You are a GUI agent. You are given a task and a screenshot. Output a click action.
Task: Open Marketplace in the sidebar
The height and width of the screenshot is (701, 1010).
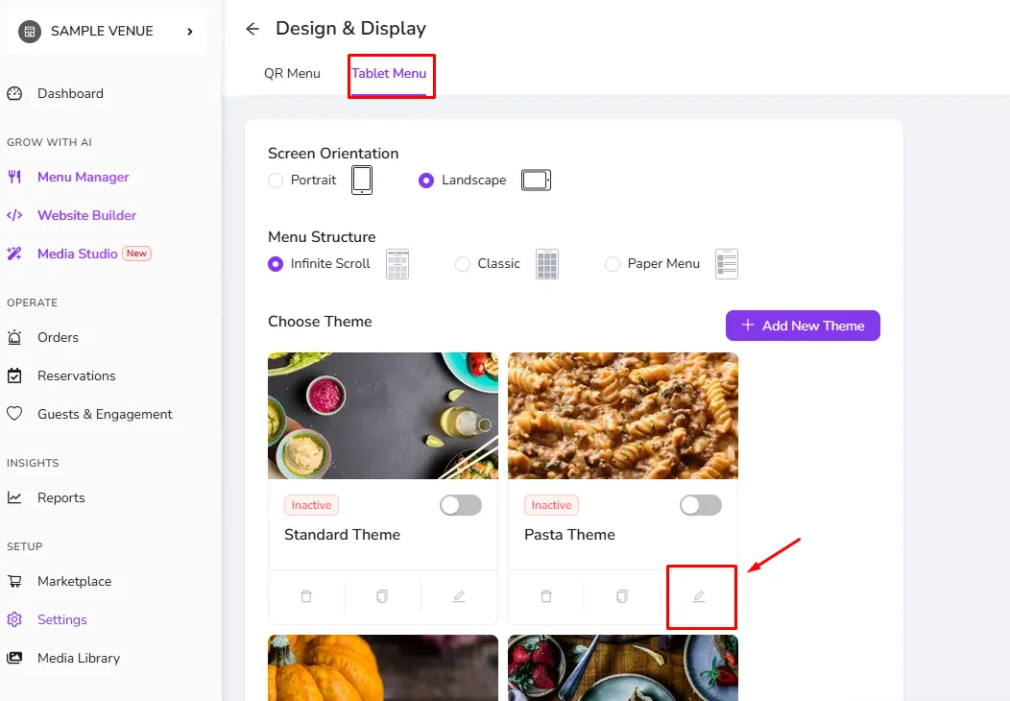(75, 581)
